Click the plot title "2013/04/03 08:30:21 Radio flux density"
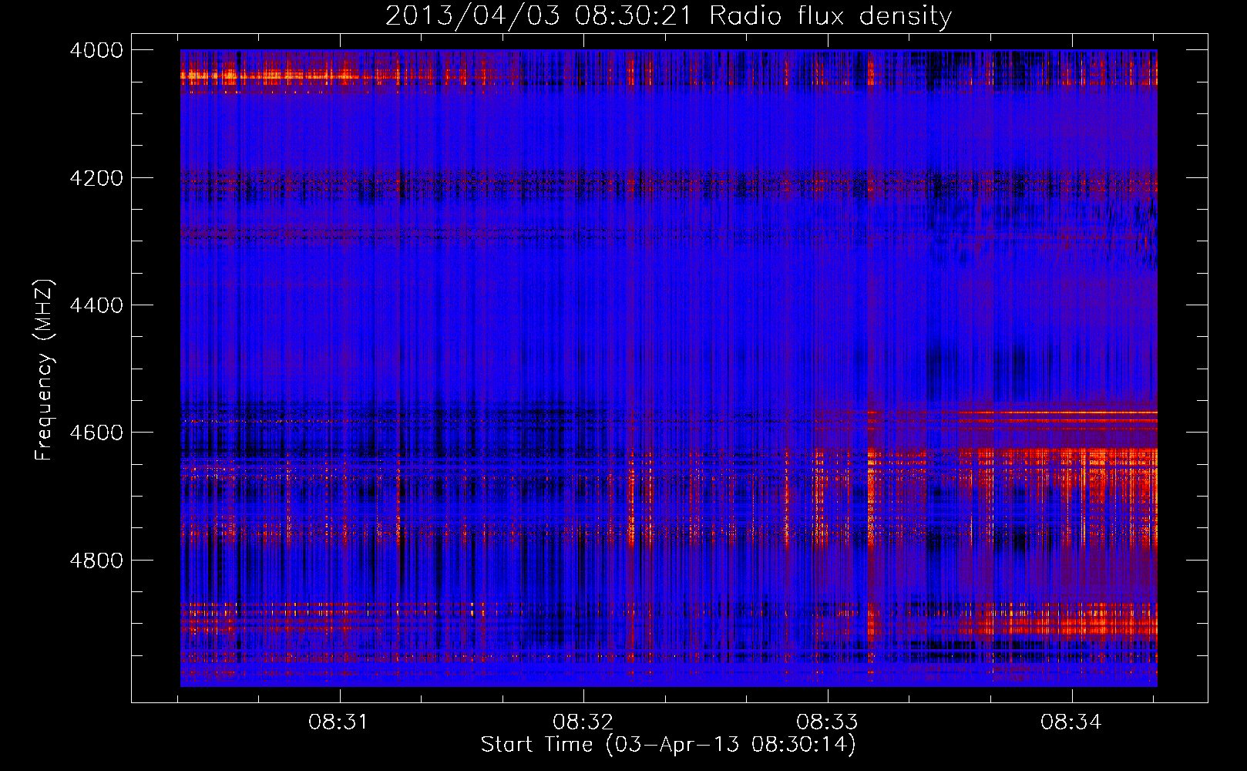Screen dimensions: 1247x771 point(668,15)
